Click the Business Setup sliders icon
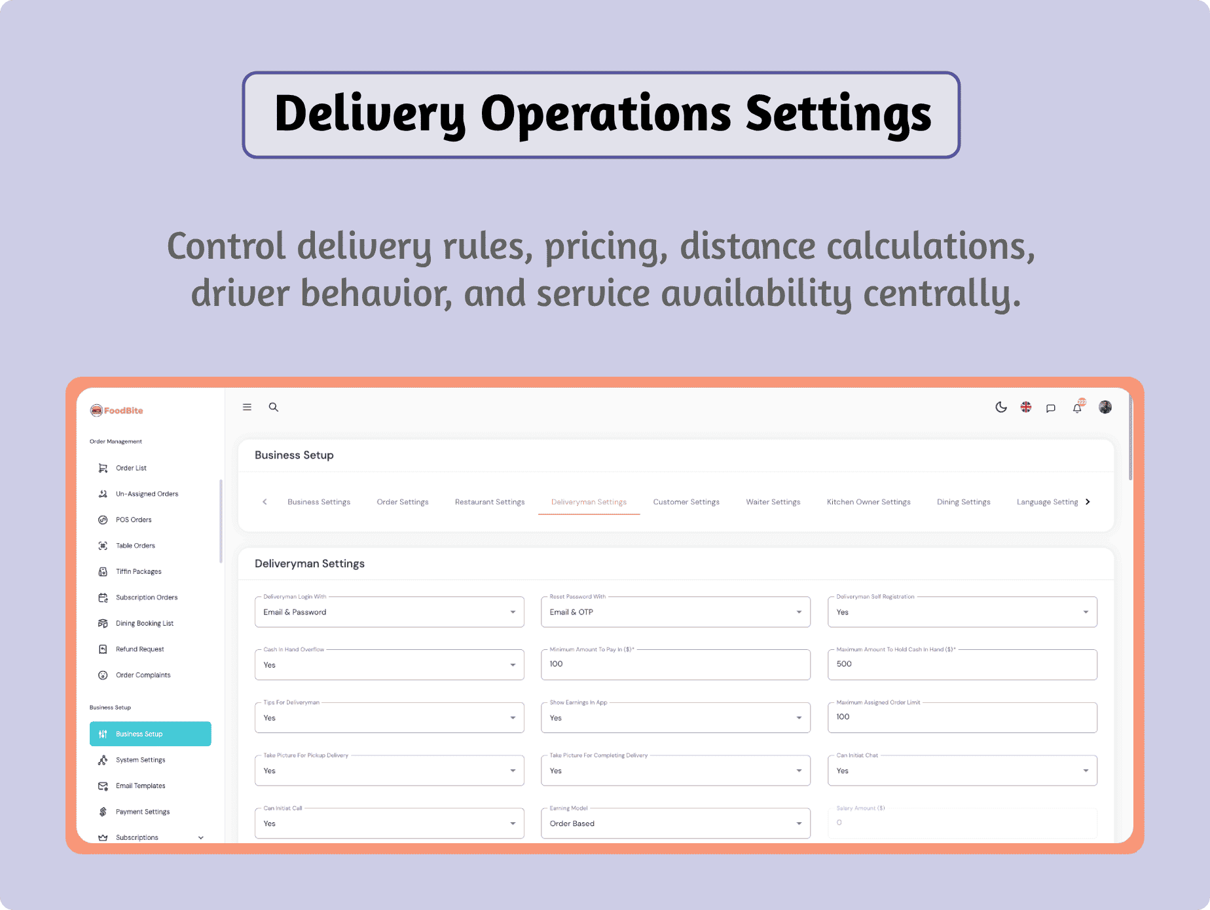1210x910 pixels. pyautogui.click(x=103, y=734)
